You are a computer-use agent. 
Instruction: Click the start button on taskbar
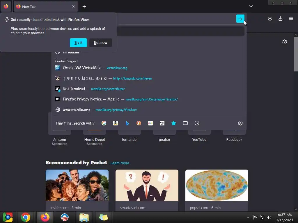click(x=8, y=217)
